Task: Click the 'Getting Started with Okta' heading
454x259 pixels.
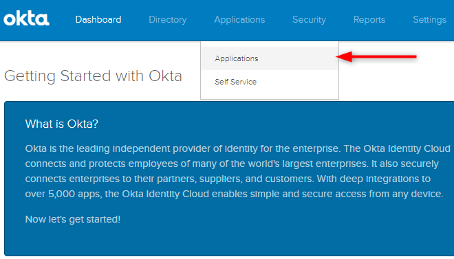Action: point(93,76)
